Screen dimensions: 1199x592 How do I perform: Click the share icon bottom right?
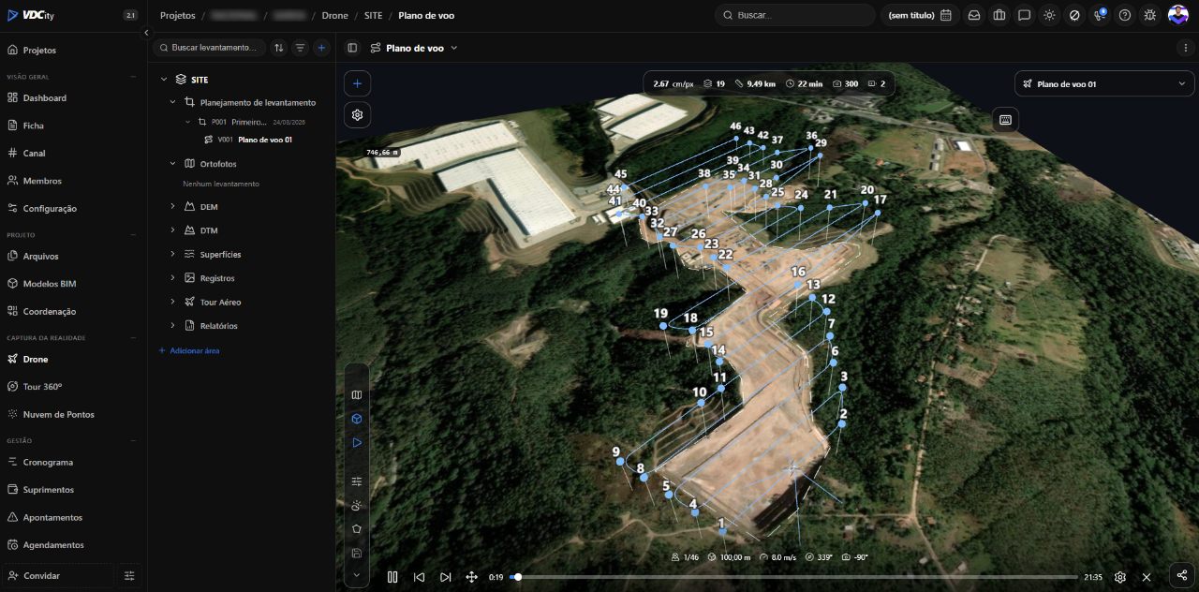pyautogui.click(x=1182, y=575)
